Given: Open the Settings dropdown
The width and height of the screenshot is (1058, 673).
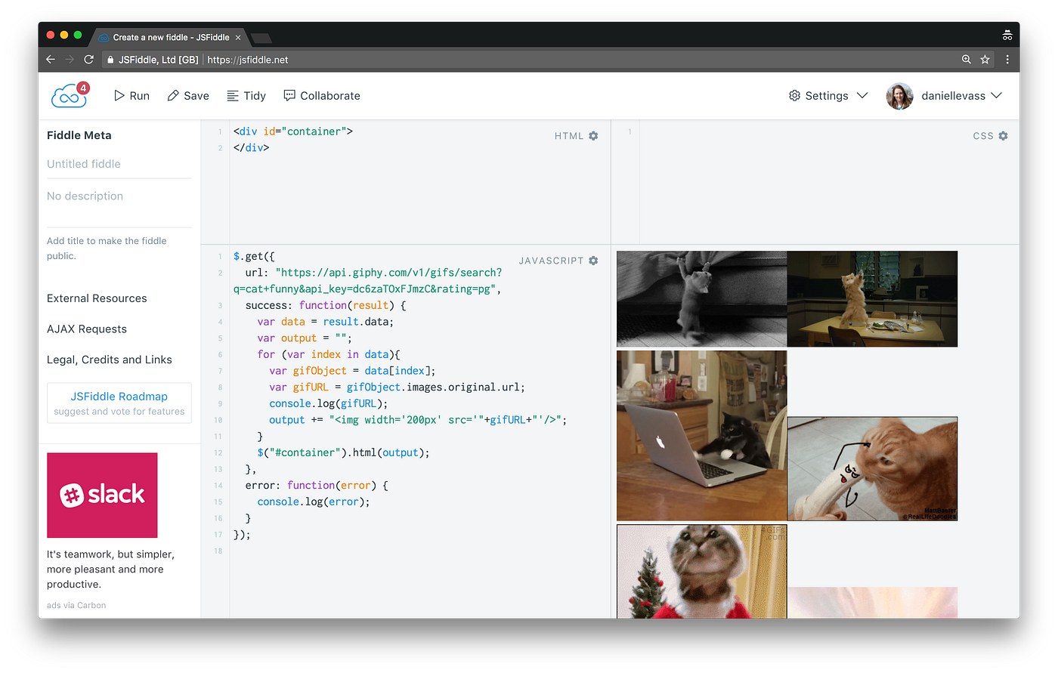Looking at the screenshot, I should (x=827, y=95).
